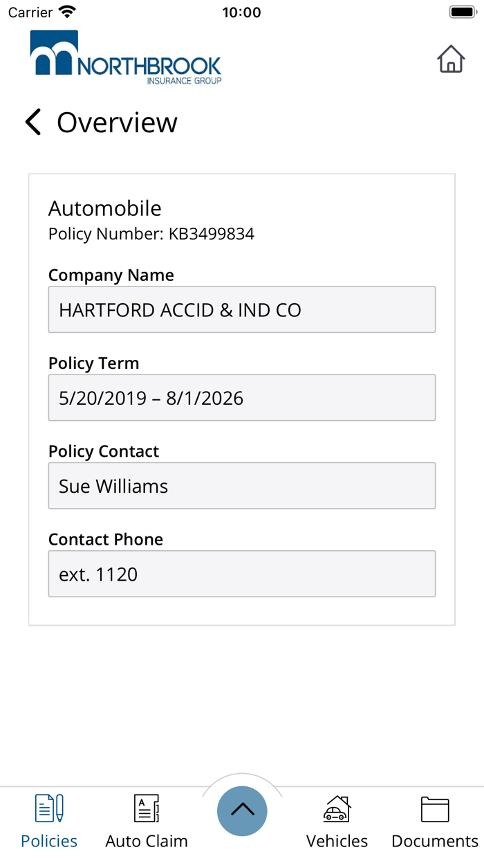484x861 pixels.
Task: Click the Overview heading link
Action: pyautogui.click(x=118, y=122)
